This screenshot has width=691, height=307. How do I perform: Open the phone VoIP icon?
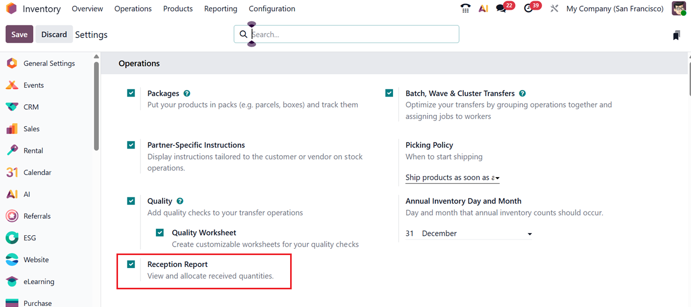[465, 8]
